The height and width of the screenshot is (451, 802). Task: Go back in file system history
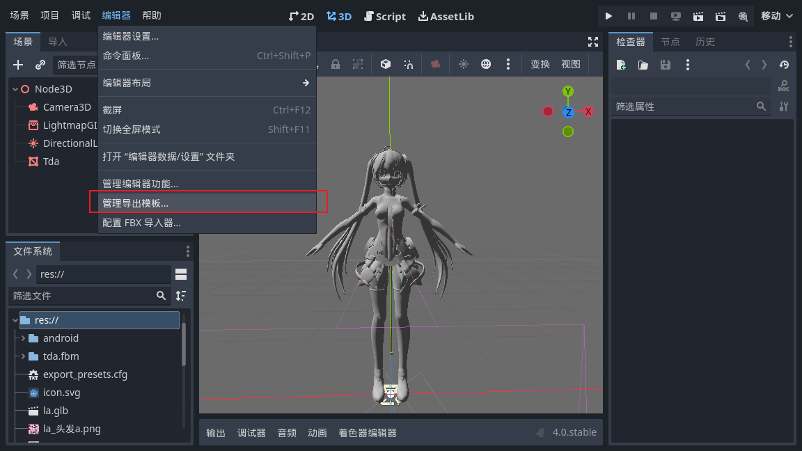15,274
